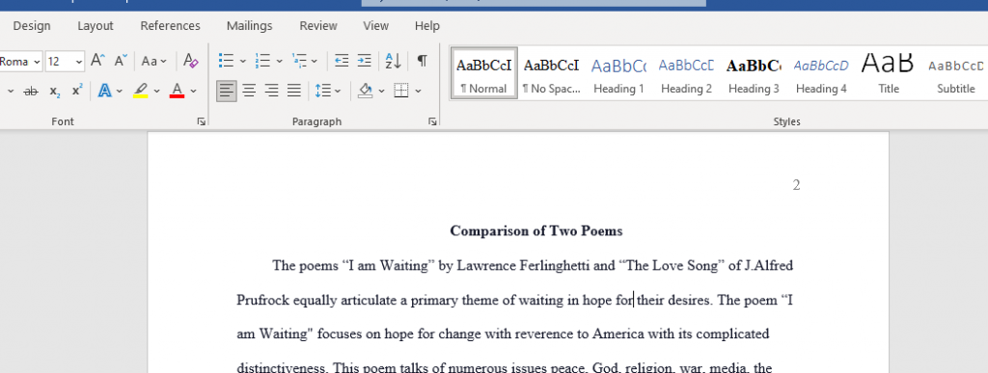Expand multilevel list dropdown arrow
The image size is (988, 373).
[314, 61]
